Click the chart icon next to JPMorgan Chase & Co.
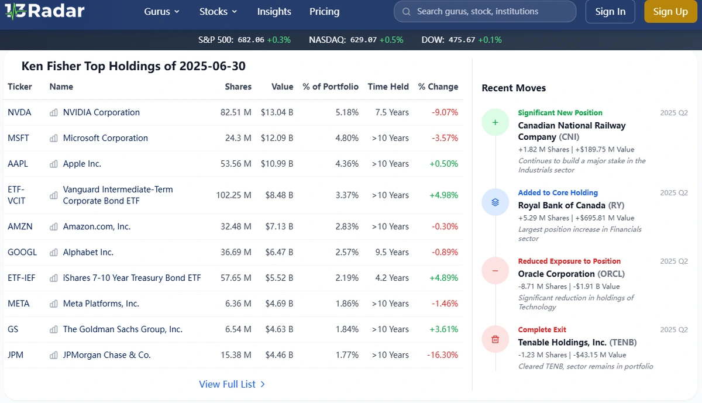 tap(54, 355)
